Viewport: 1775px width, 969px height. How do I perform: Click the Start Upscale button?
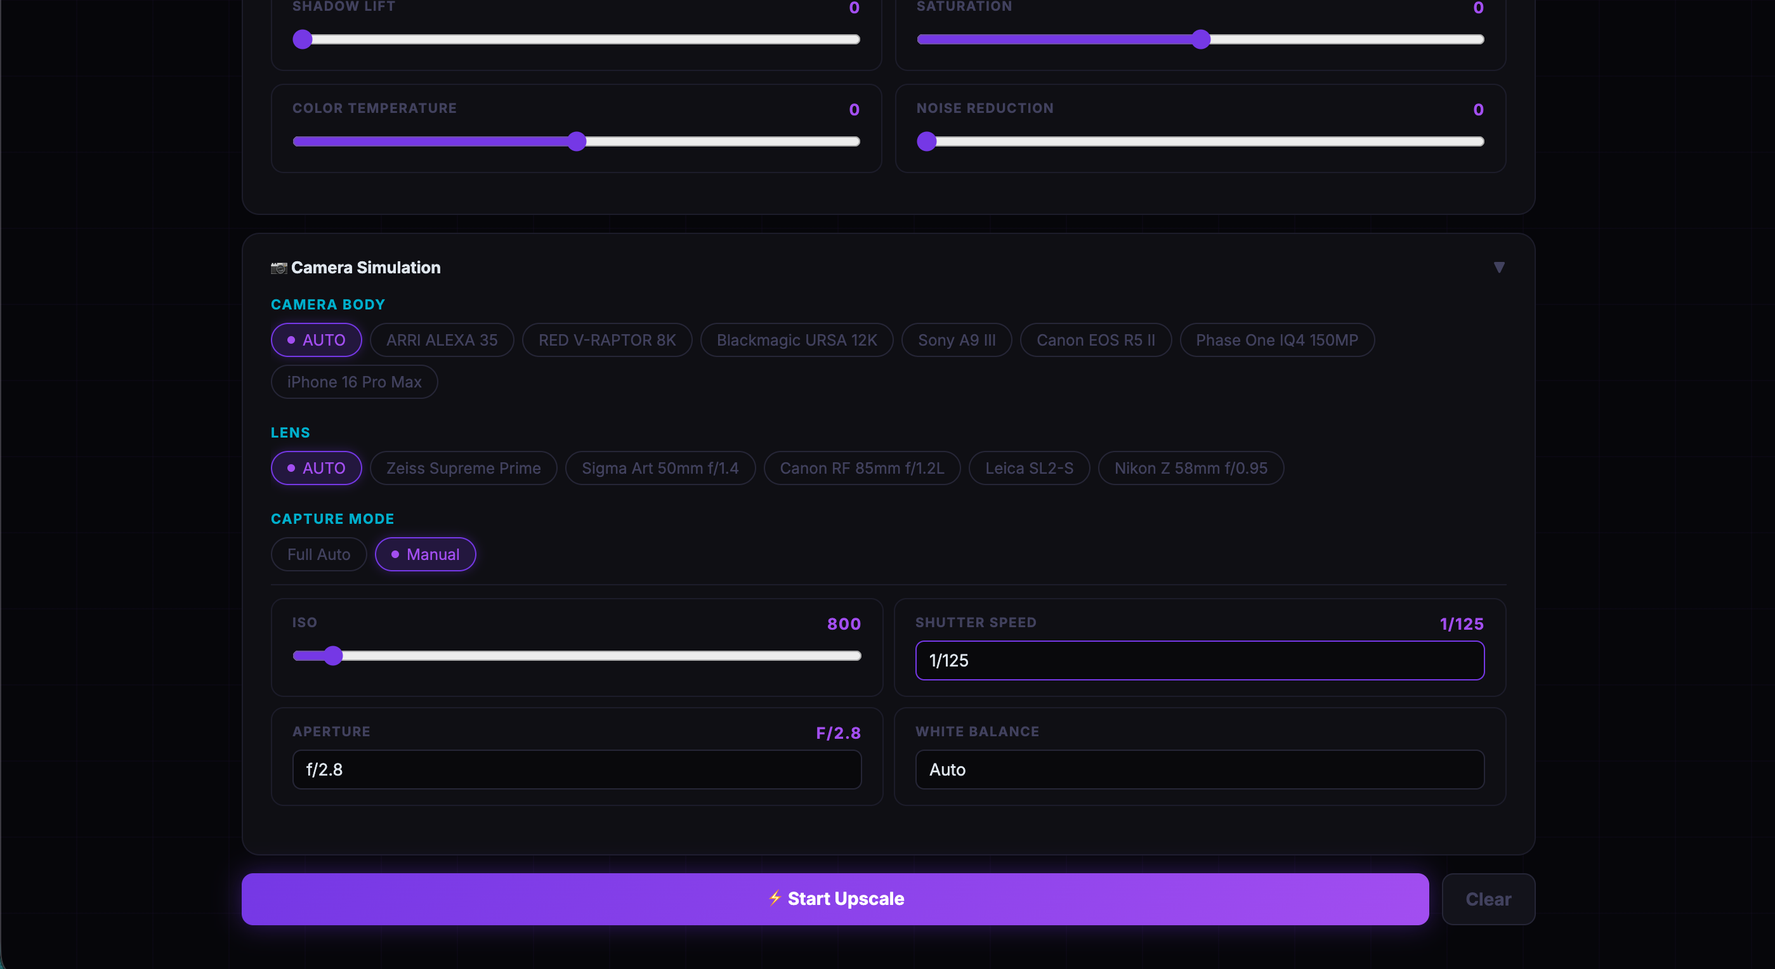click(835, 899)
